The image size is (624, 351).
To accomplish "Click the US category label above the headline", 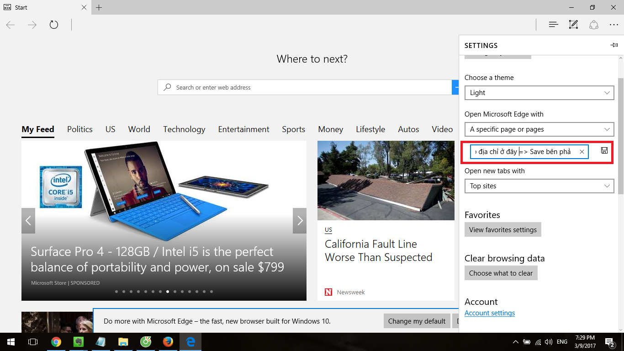I will click(328, 230).
